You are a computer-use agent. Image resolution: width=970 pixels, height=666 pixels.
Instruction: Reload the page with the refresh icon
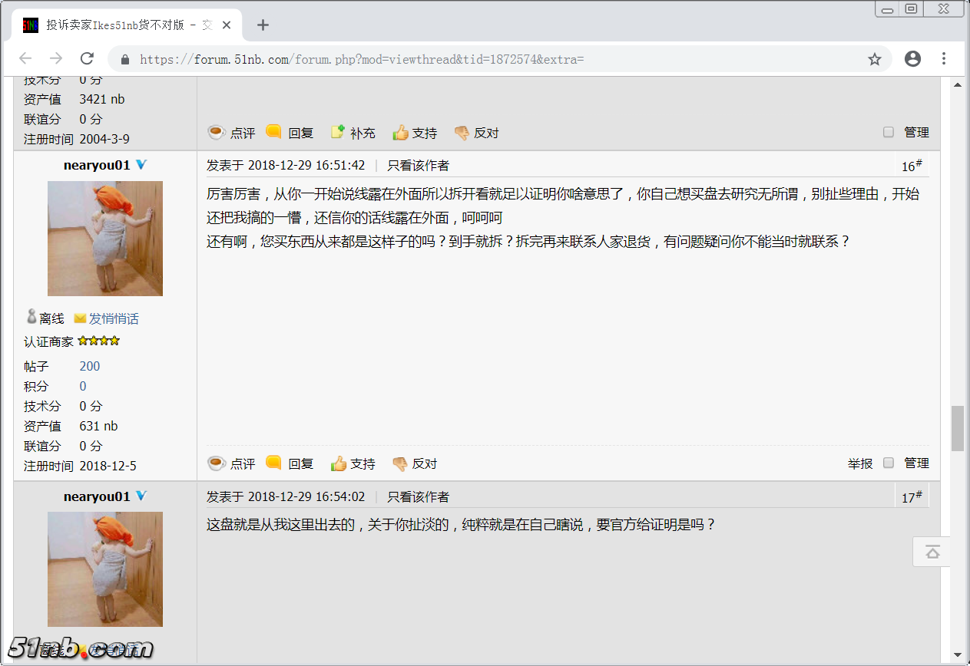(x=88, y=59)
